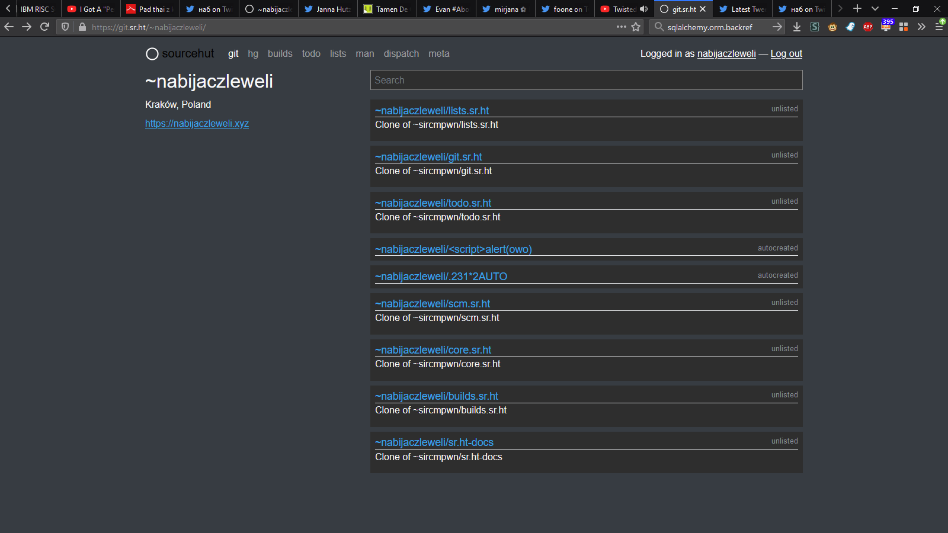
Task: Click the Log out link
Action: pyautogui.click(x=786, y=53)
